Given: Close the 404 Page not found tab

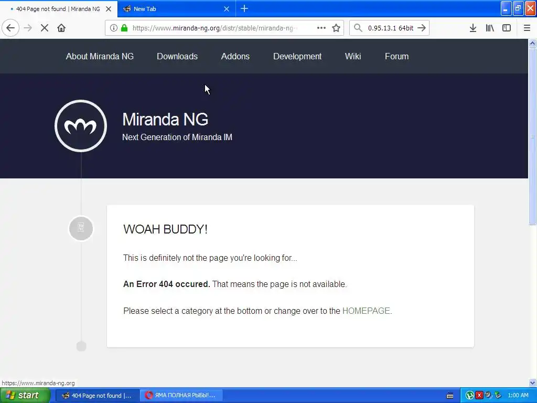Looking at the screenshot, I should pos(109,9).
